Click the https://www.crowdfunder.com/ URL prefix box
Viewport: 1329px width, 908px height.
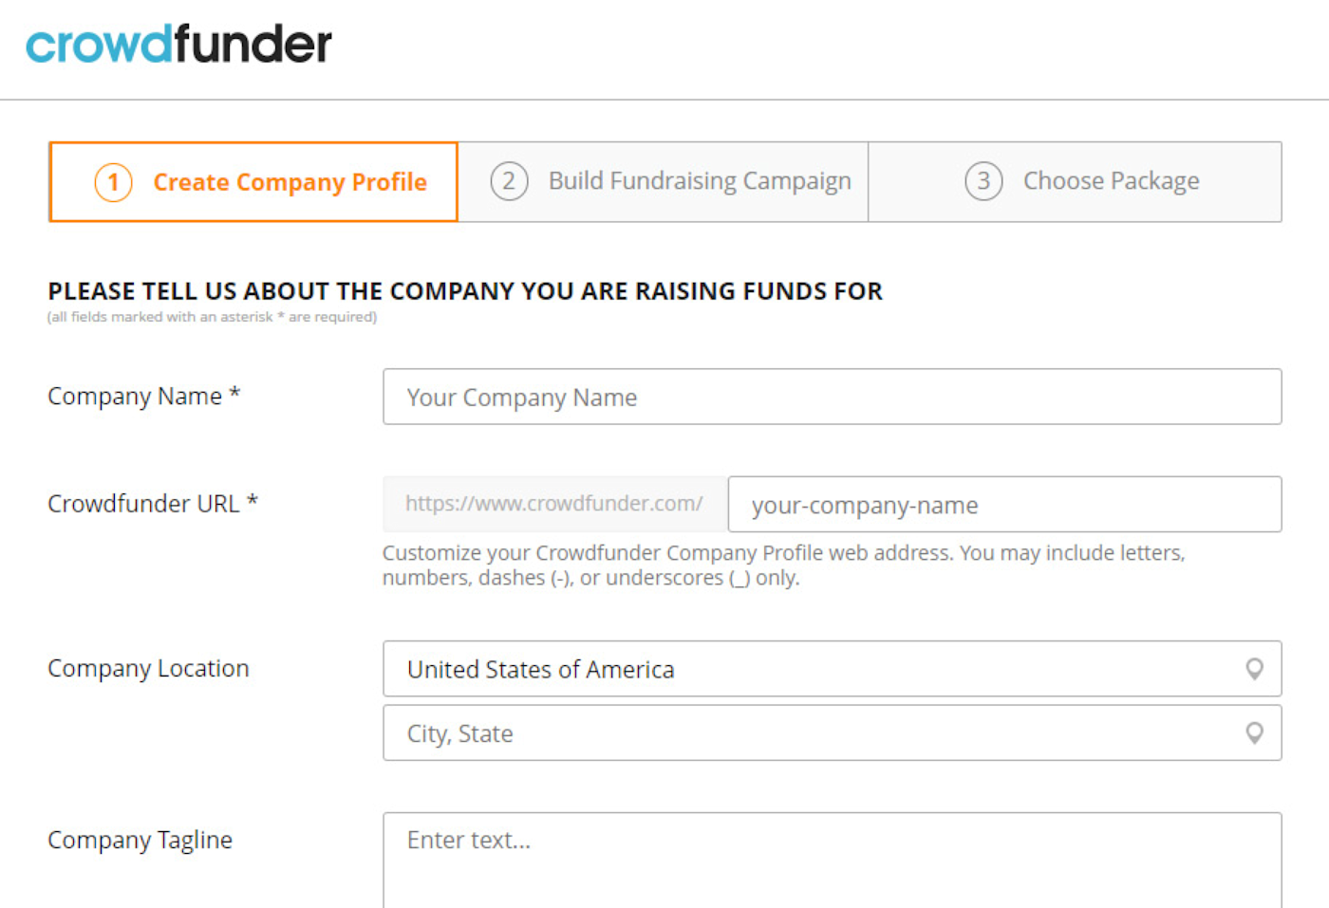[x=555, y=504]
